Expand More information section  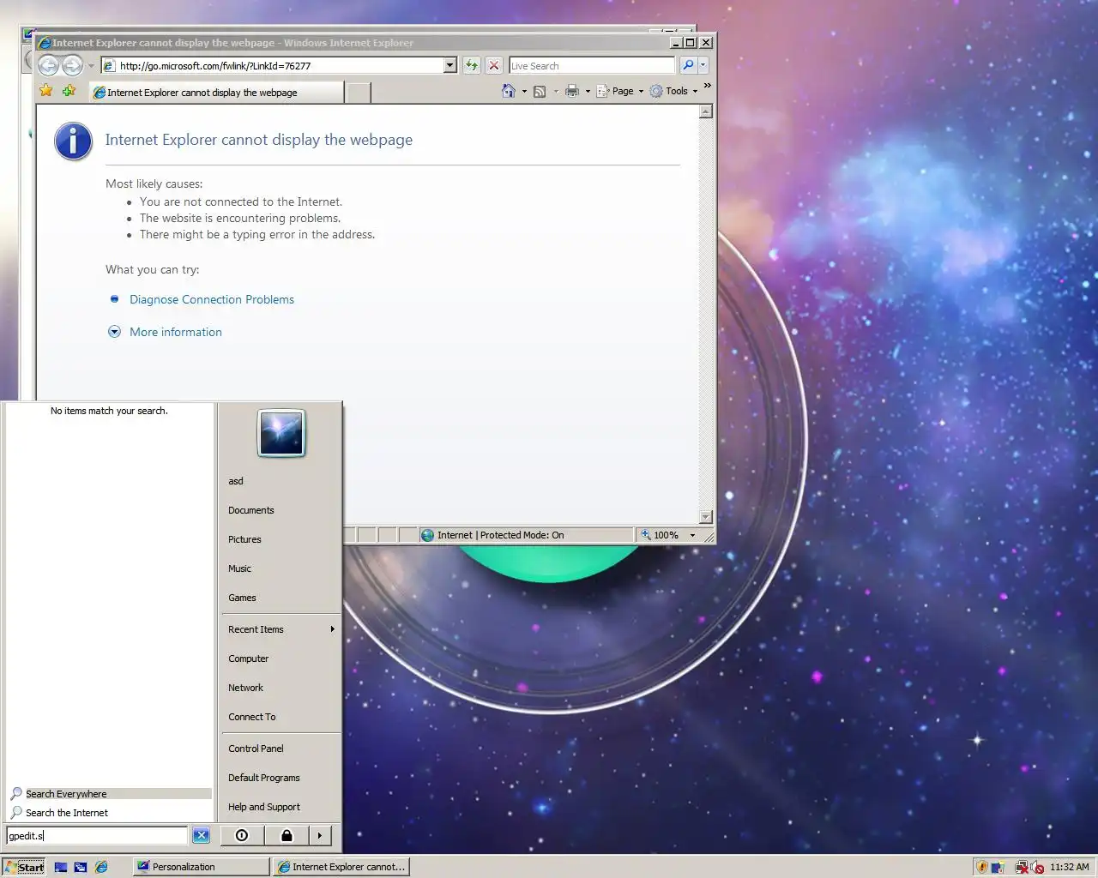click(176, 332)
